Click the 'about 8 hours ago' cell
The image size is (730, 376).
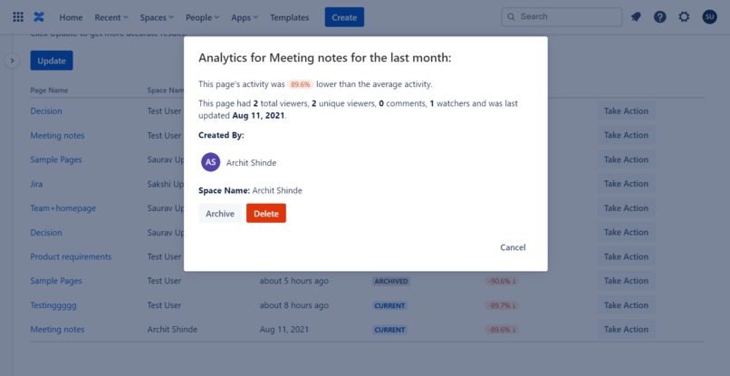coord(294,305)
